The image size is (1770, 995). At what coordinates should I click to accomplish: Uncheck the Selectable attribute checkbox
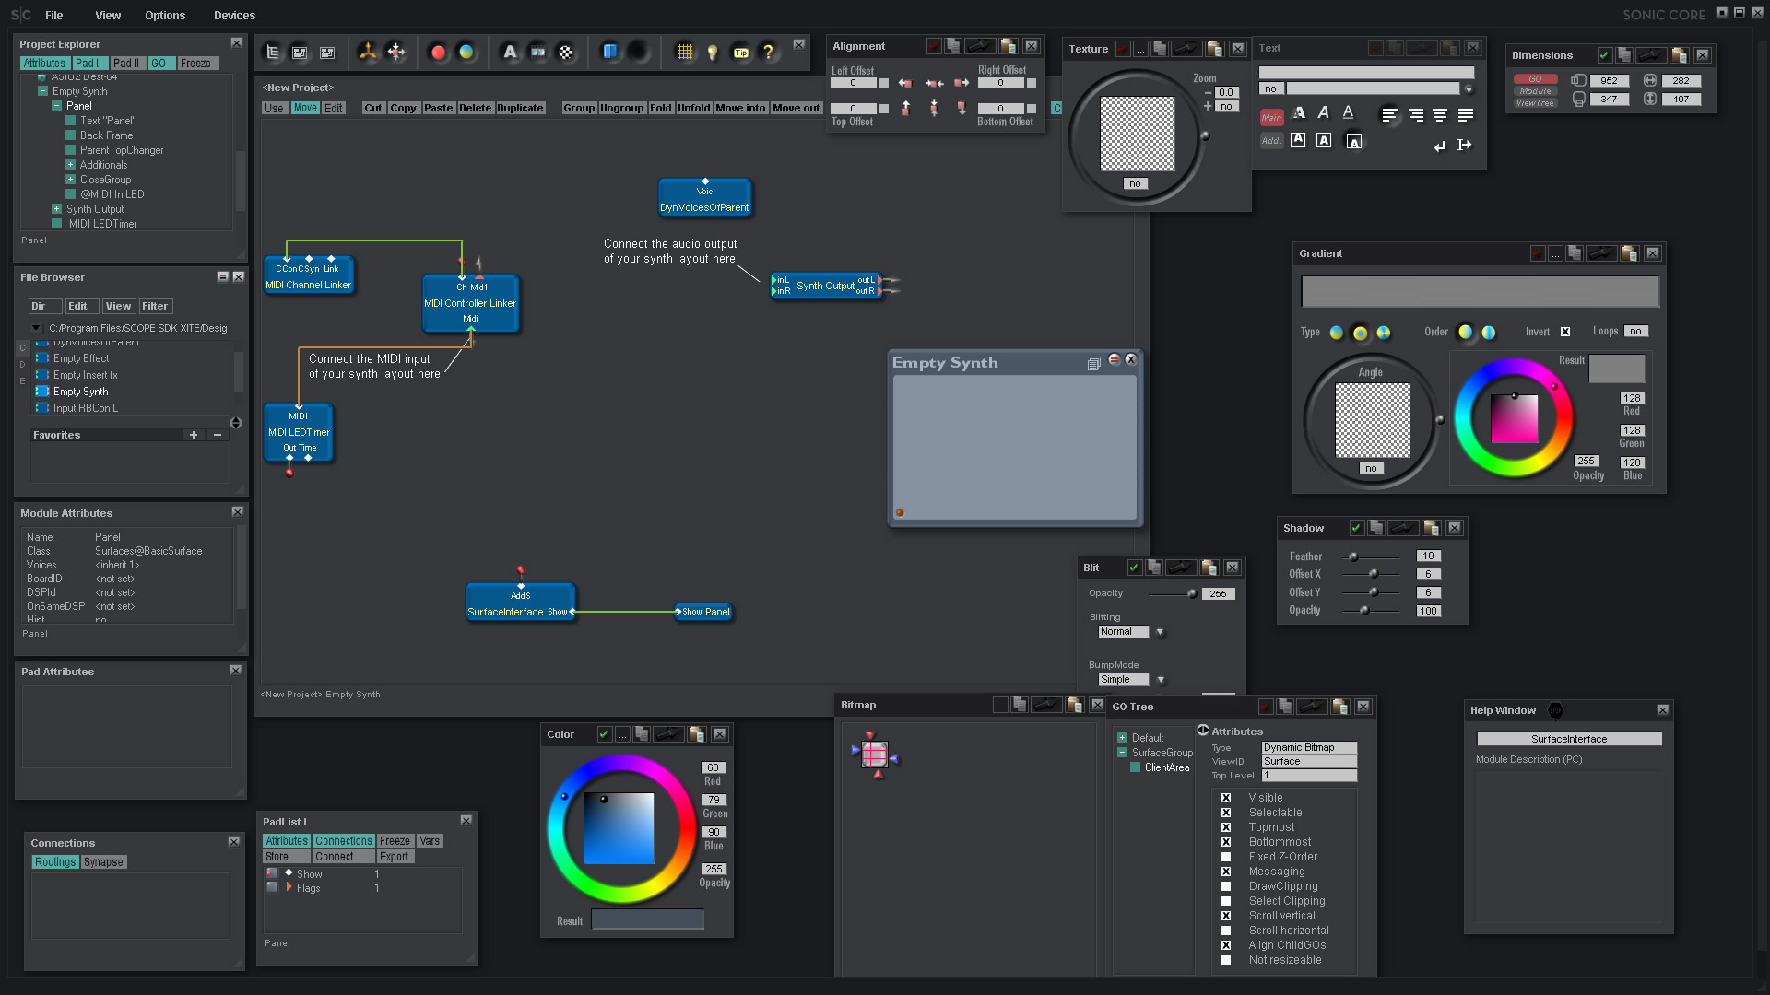[x=1226, y=813]
